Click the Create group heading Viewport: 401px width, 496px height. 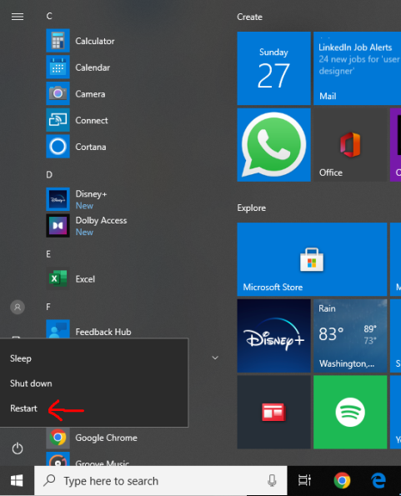[x=249, y=17]
